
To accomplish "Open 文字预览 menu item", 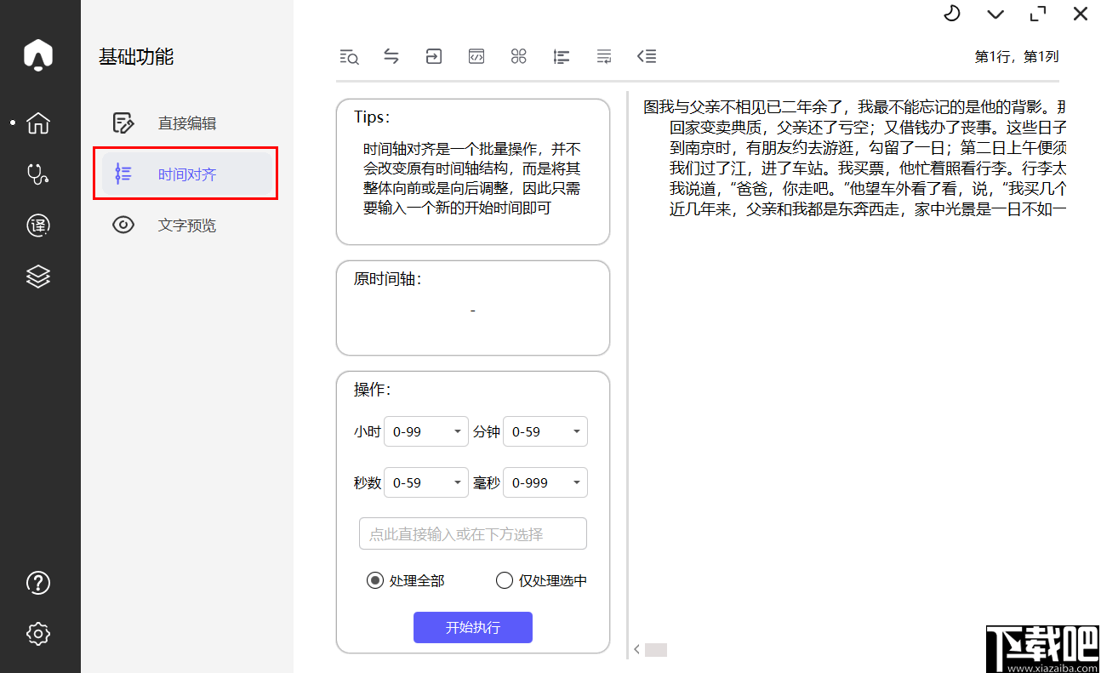I will pos(187,225).
